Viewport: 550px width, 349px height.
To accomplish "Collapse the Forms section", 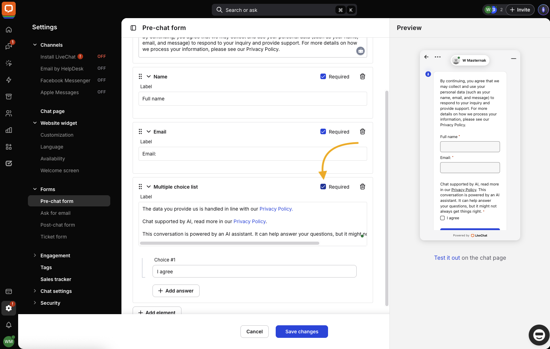I will pyautogui.click(x=35, y=189).
